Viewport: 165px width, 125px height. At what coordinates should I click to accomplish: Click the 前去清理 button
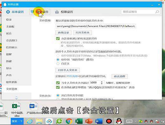[x=119, y=76]
